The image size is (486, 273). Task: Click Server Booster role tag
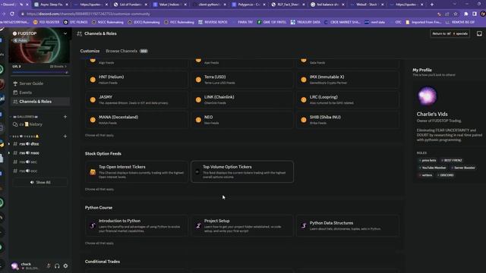click(463, 168)
